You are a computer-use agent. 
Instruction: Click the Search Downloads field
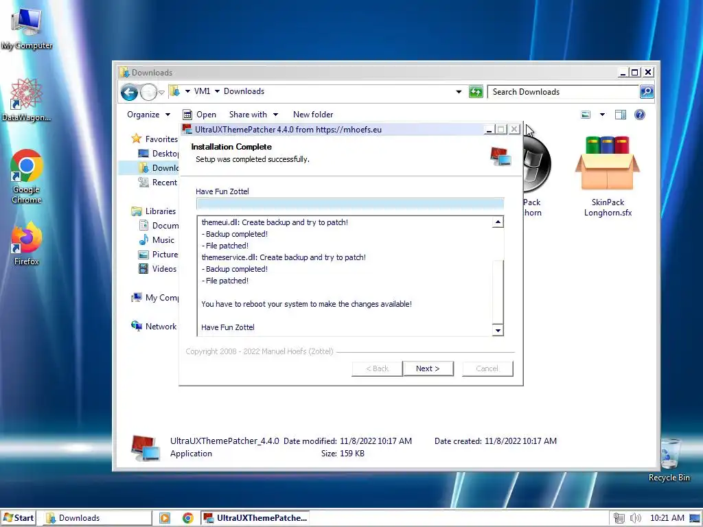pos(564,92)
